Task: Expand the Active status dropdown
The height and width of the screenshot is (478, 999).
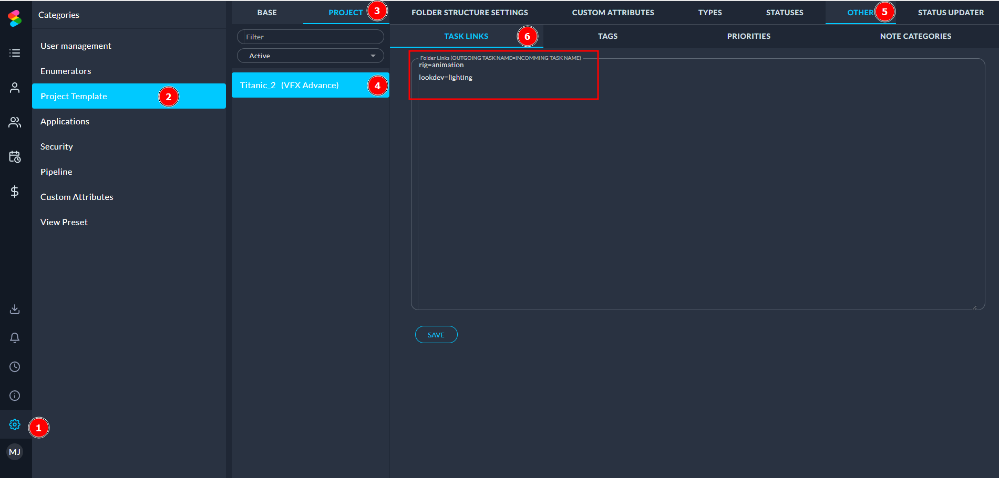Action: (311, 56)
